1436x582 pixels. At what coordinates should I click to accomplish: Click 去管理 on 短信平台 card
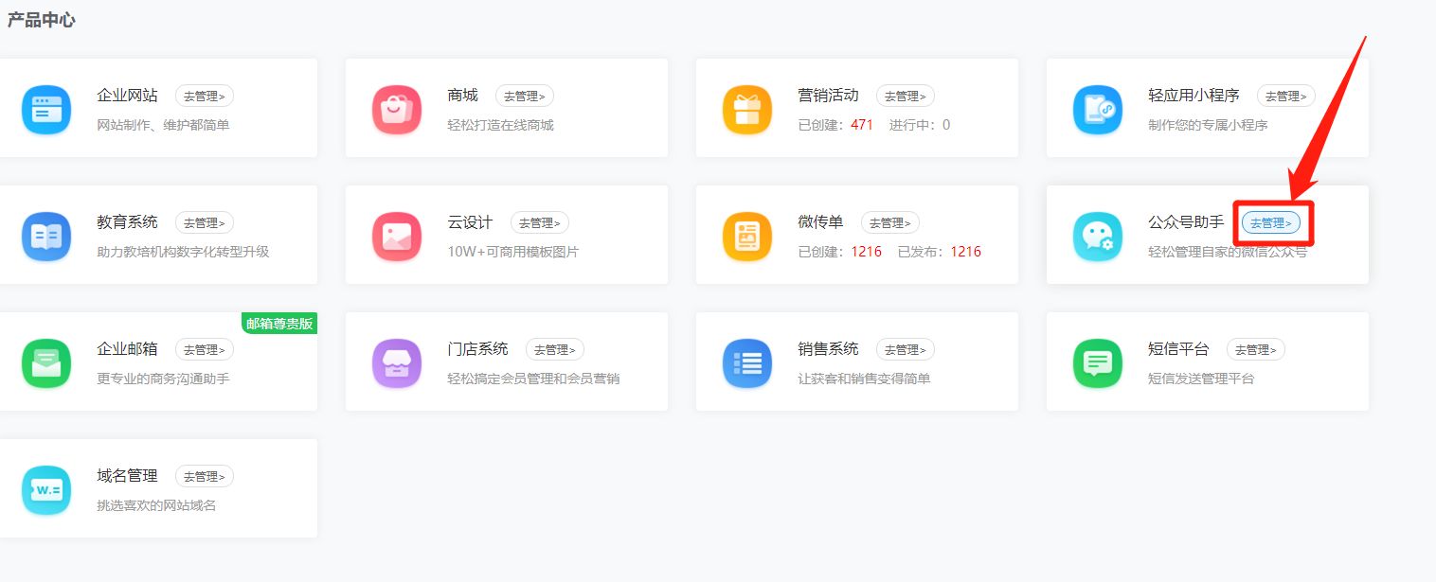tap(1255, 349)
